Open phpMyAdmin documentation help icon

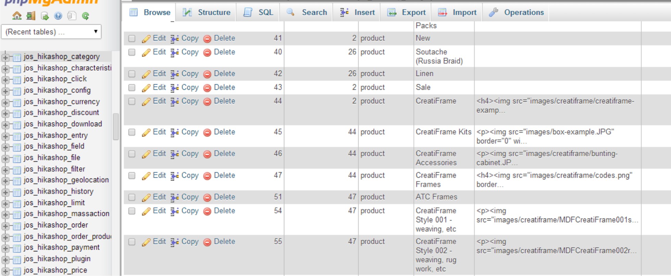(58, 16)
